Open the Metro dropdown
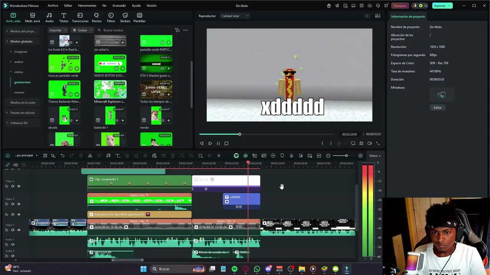This screenshot has width=490, height=275. coord(375,156)
